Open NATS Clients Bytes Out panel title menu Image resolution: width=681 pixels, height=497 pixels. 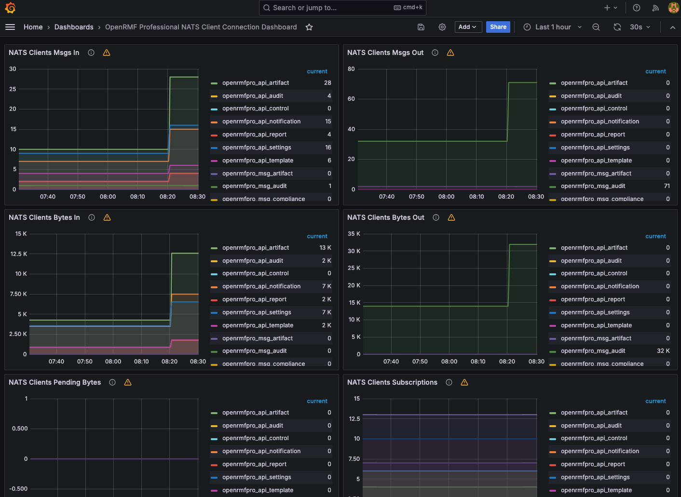[x=386, y=217]
